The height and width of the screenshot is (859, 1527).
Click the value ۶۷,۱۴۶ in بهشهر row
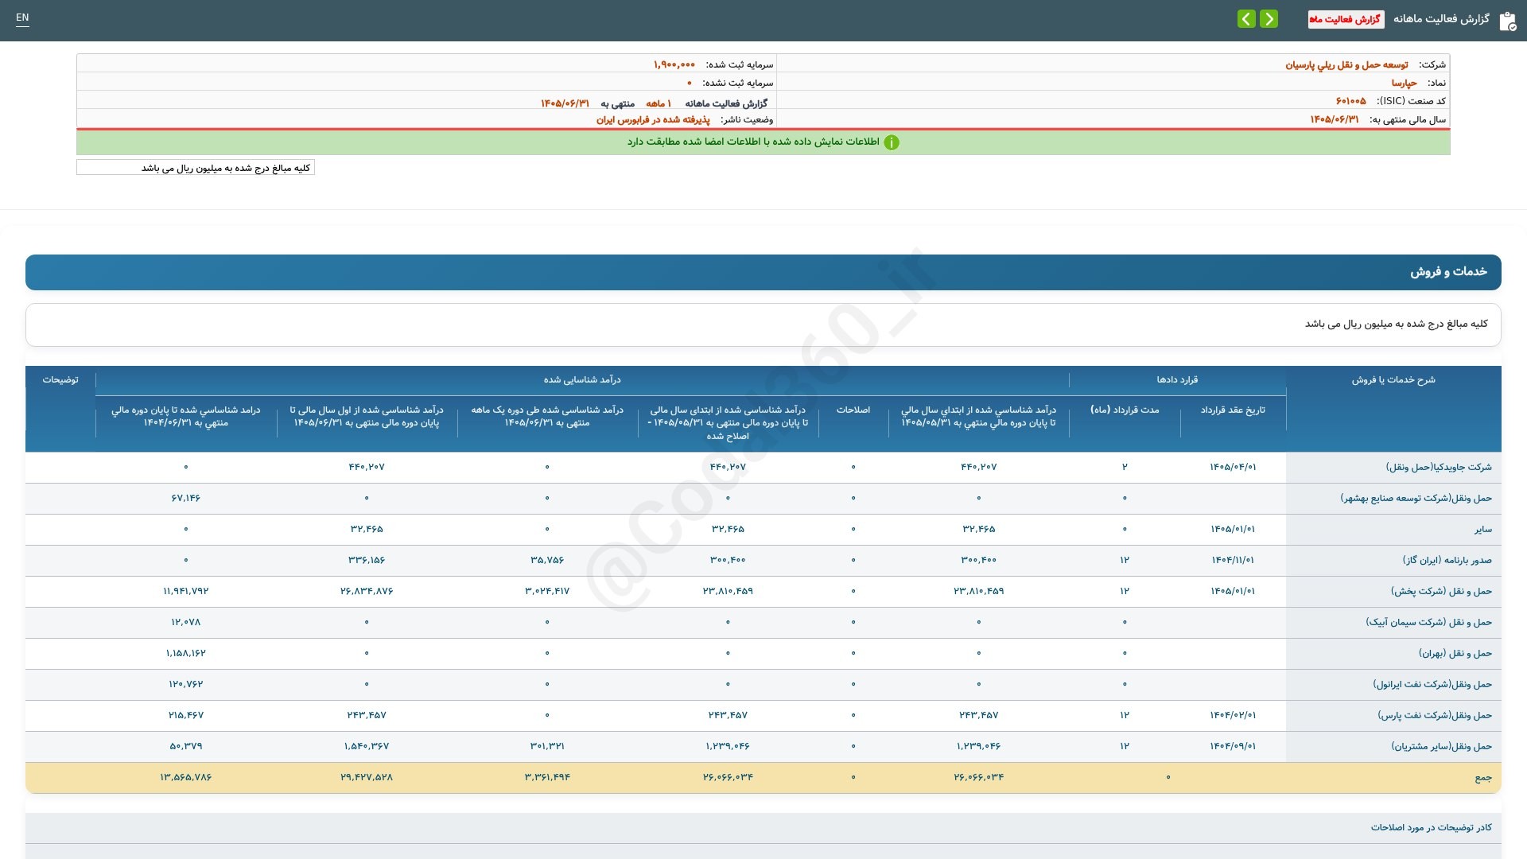point(186,498)
